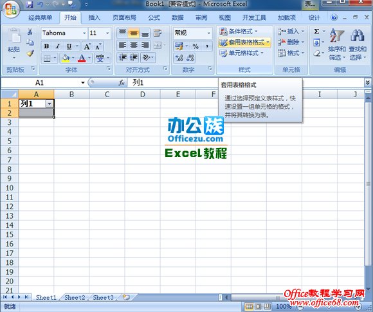Undo using quick access toolbar
The height and width of the screenshot is (312, 373).
click(41, 4)
